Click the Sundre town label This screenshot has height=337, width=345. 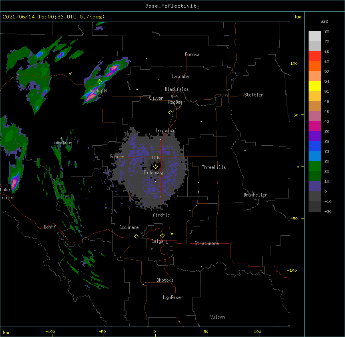click(117, 156)
